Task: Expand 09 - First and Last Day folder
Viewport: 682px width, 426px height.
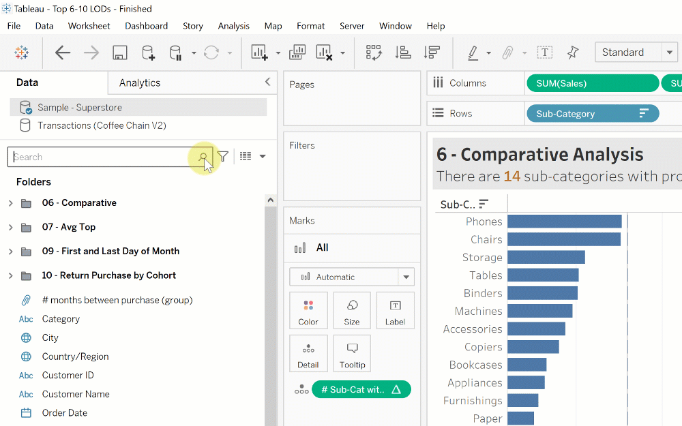Action: point(11,252)
